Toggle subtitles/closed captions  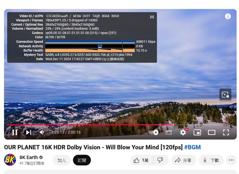[169, 132]
